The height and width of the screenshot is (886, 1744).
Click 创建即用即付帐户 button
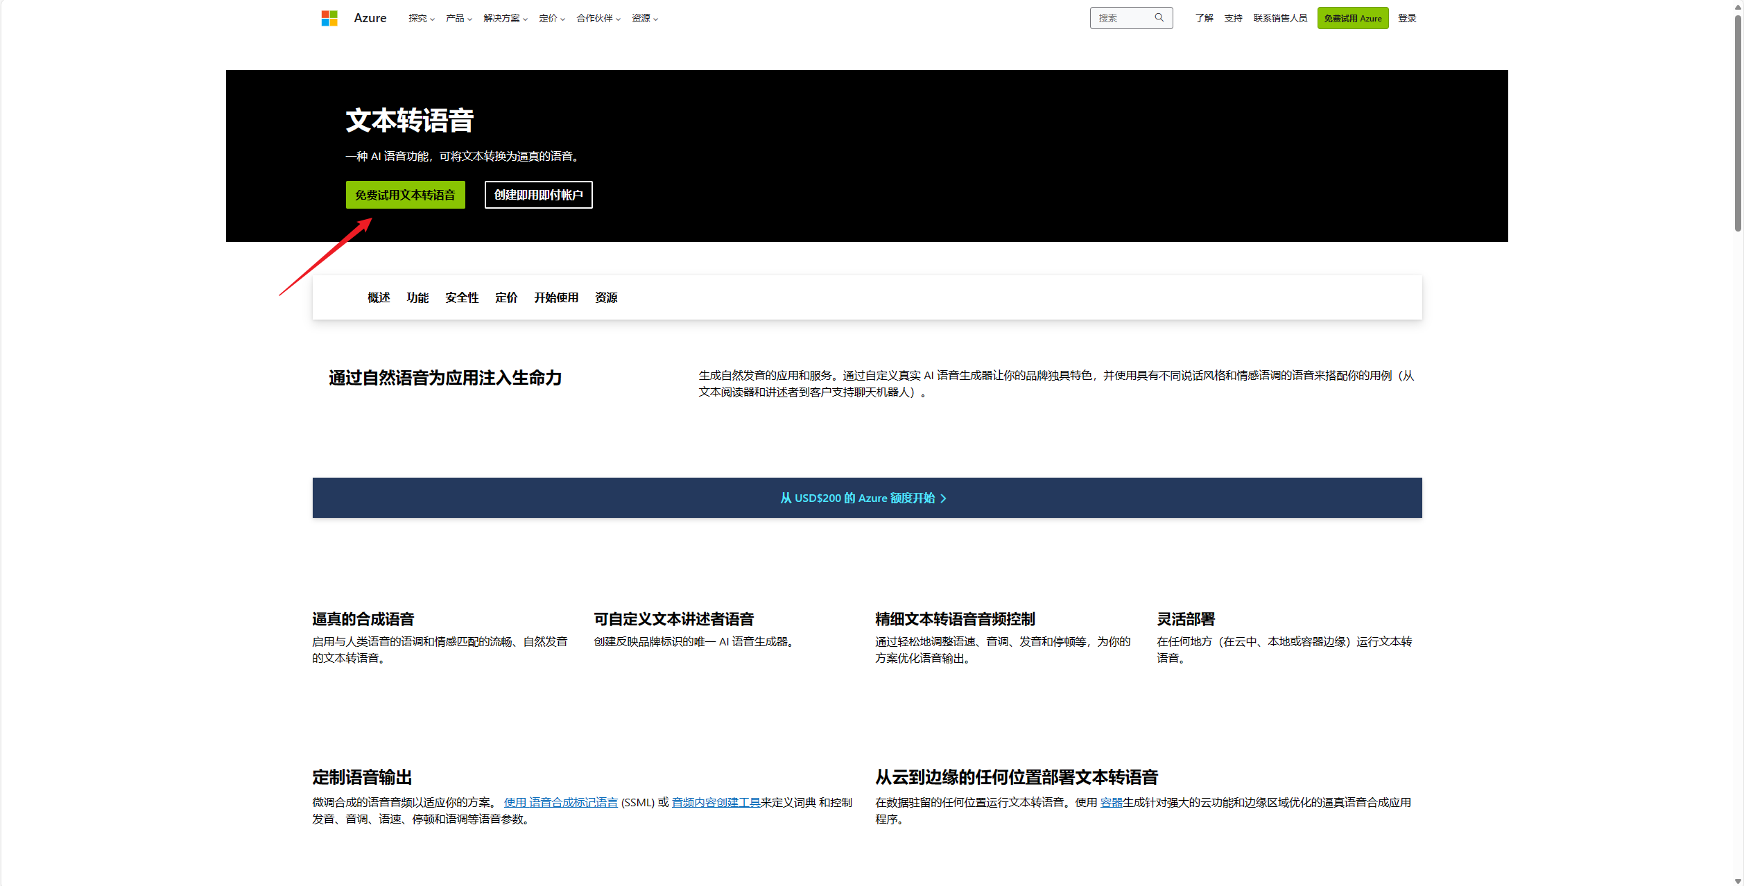pyautogui.click(x=538, y=195)
